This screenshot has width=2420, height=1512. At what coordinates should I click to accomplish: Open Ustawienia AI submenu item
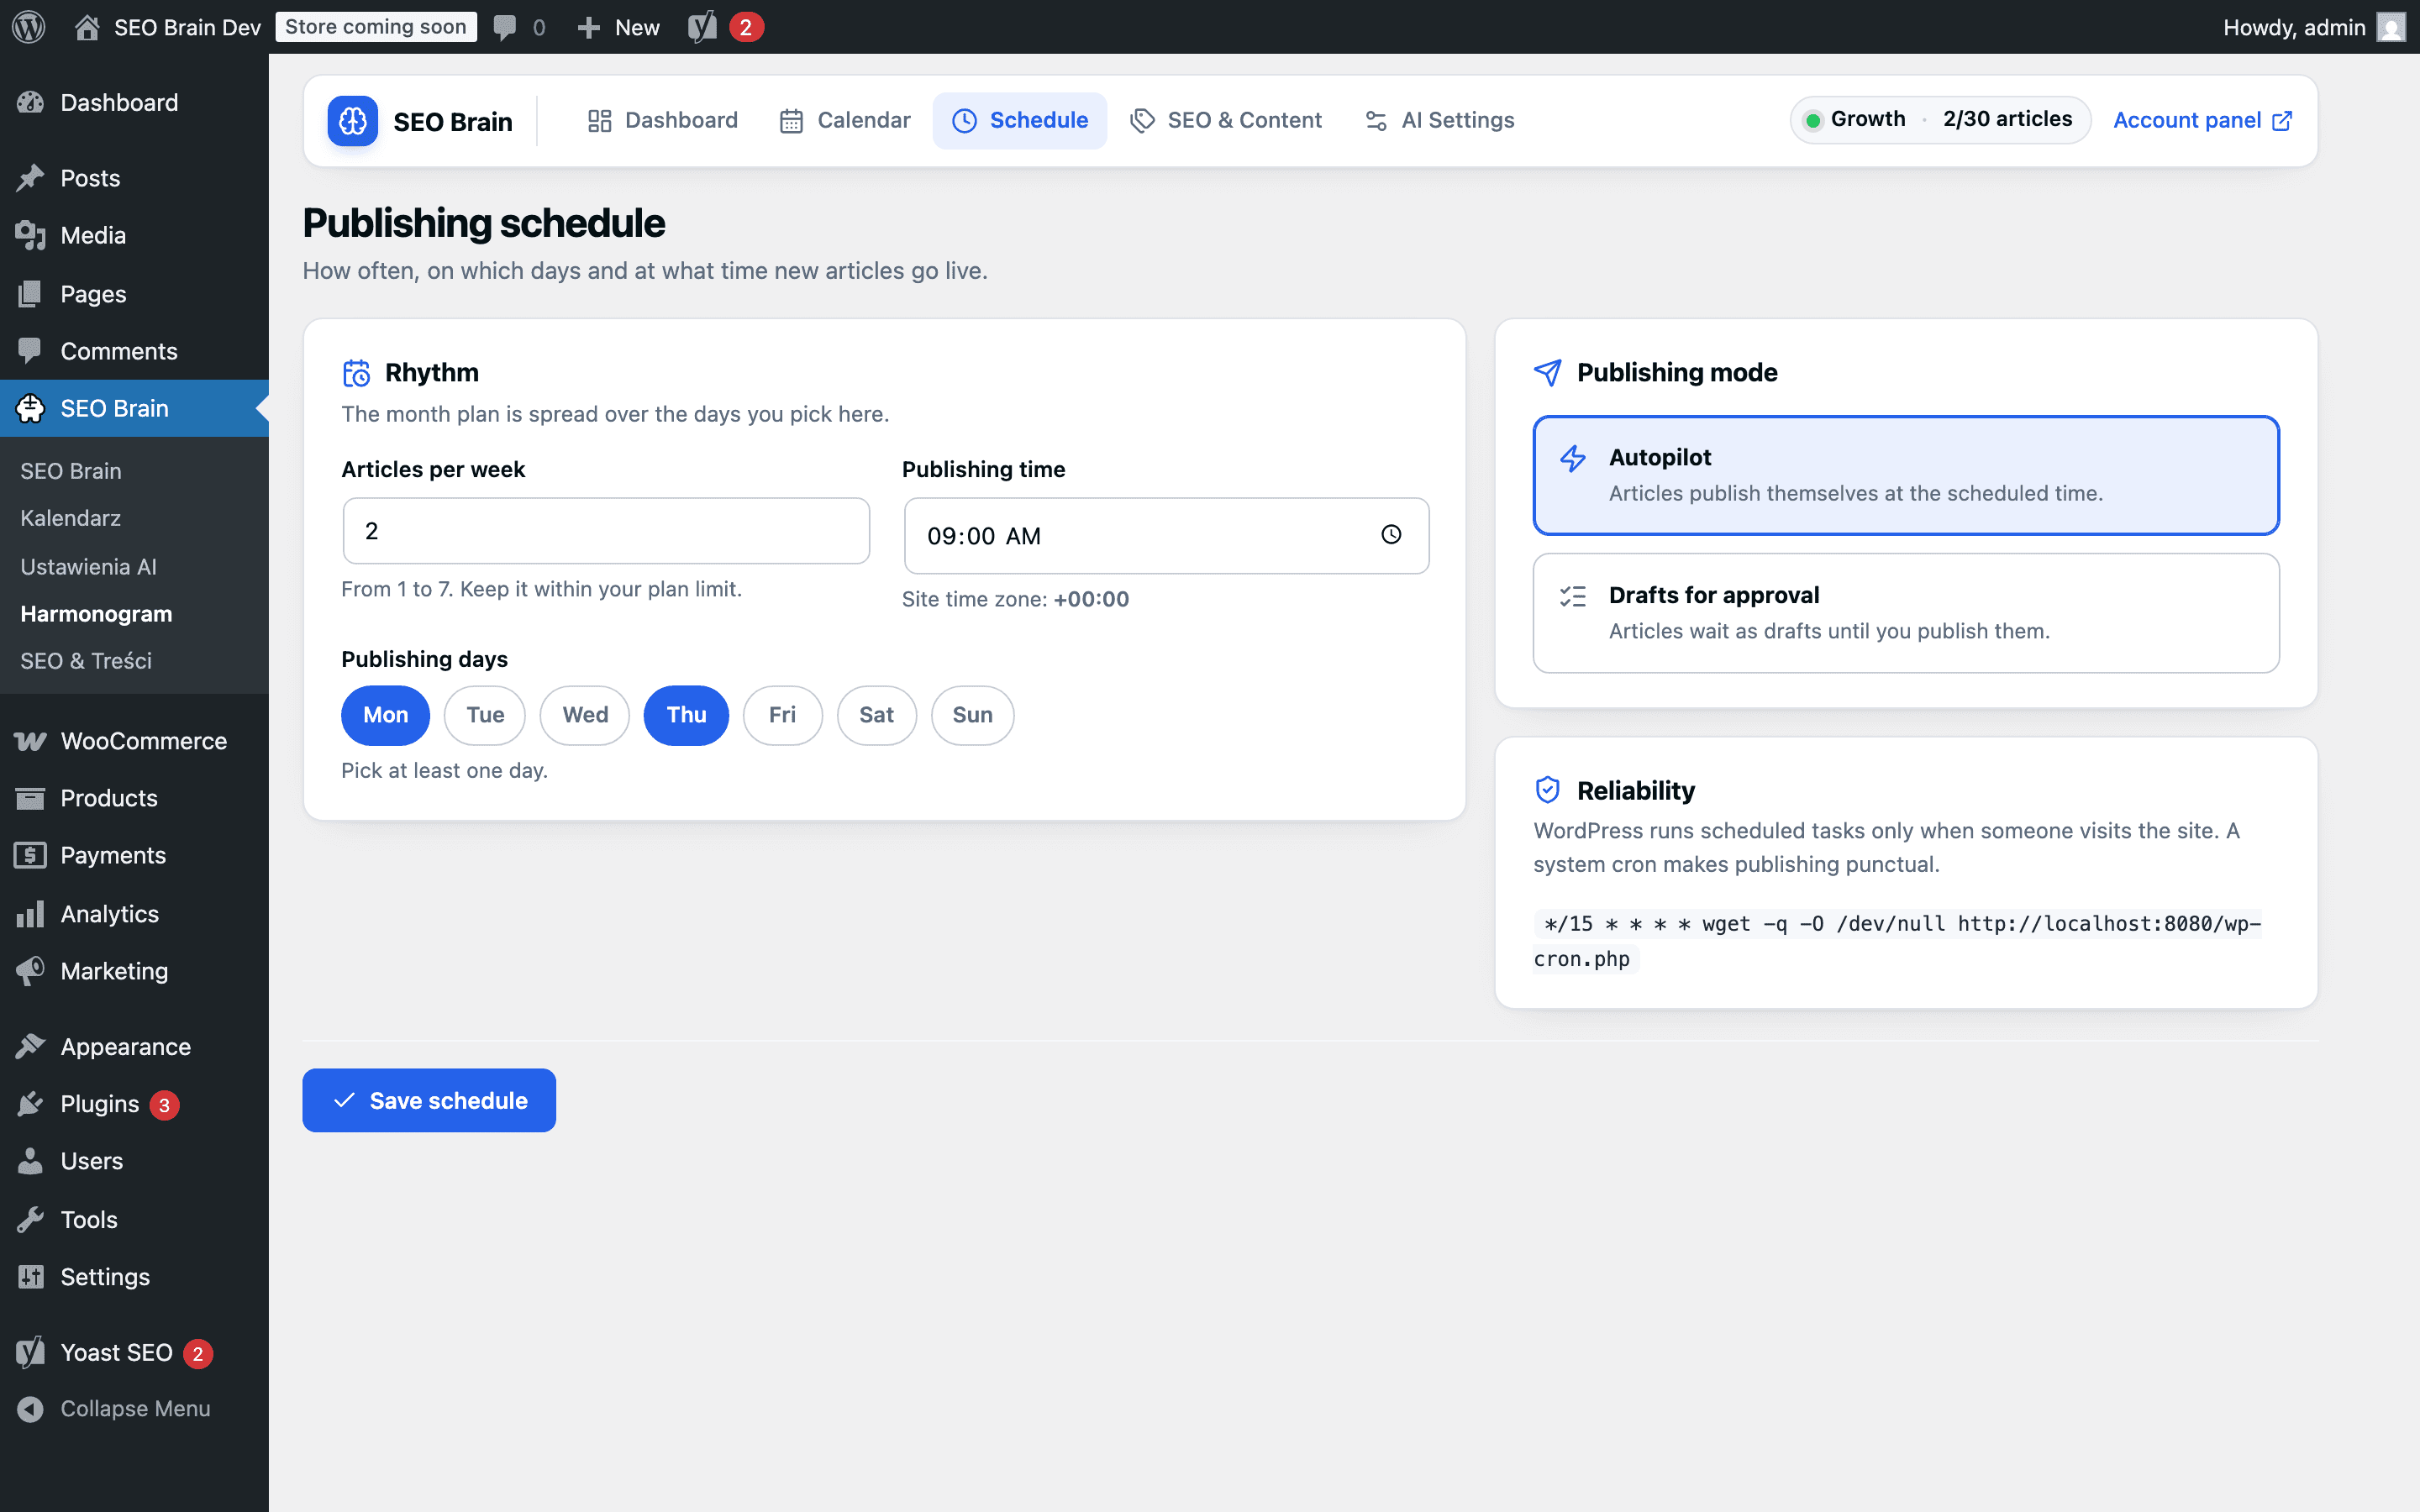[88, 566]
